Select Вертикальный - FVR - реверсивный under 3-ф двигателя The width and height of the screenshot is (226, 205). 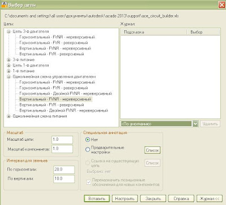[x=51, y=54]
